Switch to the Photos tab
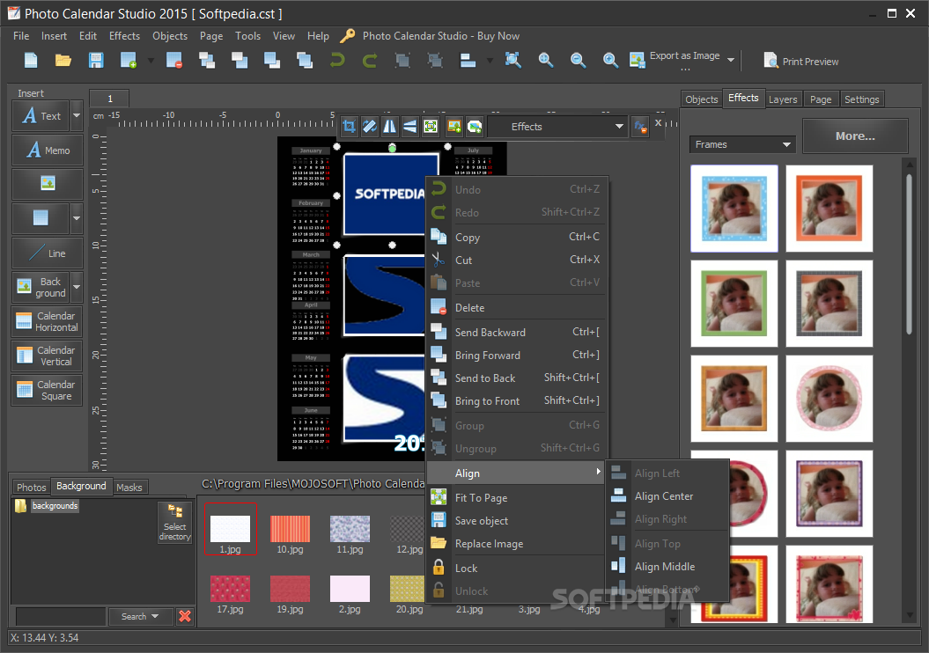 point(32,488)
